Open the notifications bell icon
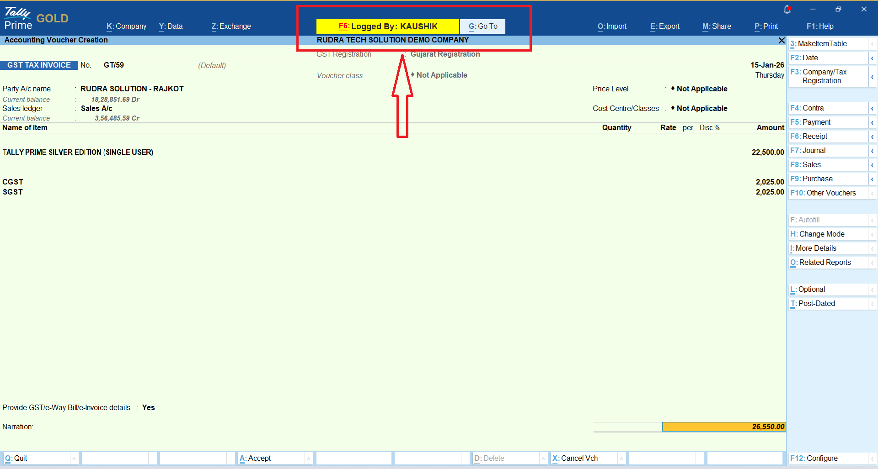The height and width of the screenshot is (469, 878). (x=787, y=9)
